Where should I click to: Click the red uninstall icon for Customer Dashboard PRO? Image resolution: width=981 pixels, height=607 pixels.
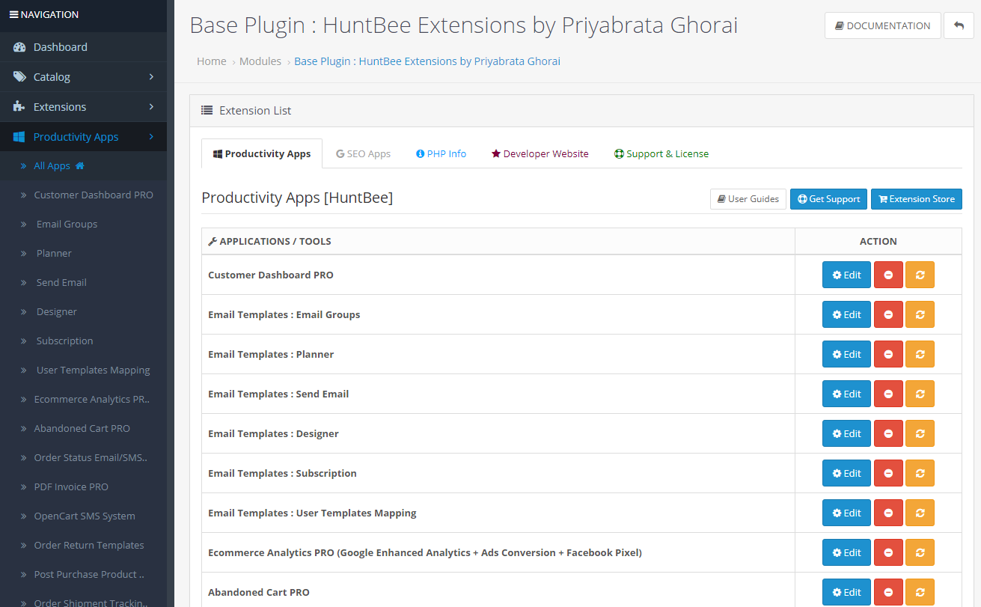(888, 275)
